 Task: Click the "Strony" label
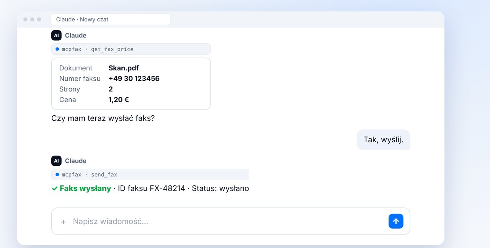click(x=70, y=89)
